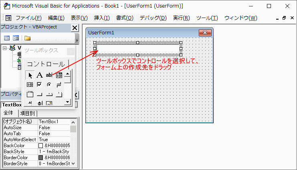Select the Image tool in toolbox
The width and height of the screenshot is (297, 170).
pyautogui.click(x=49, y=103)
